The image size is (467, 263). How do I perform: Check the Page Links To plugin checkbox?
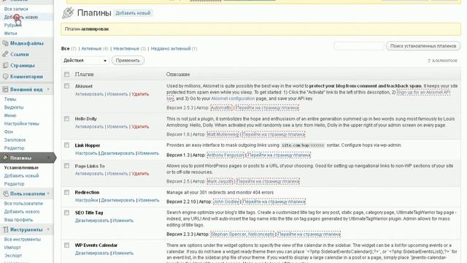point(66,166)
